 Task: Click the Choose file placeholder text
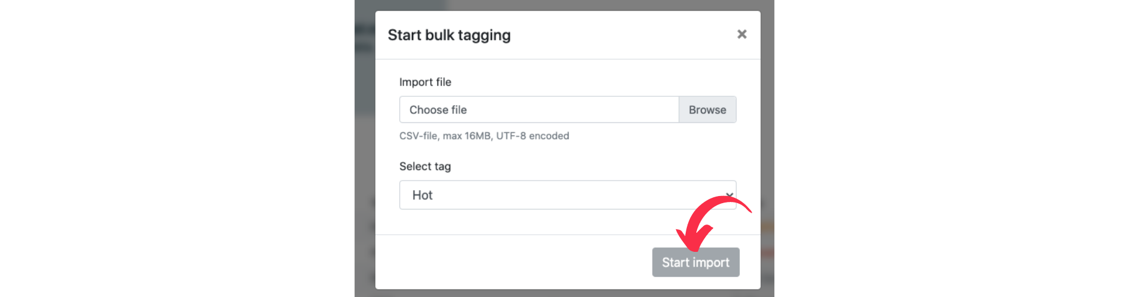[438, 110]
